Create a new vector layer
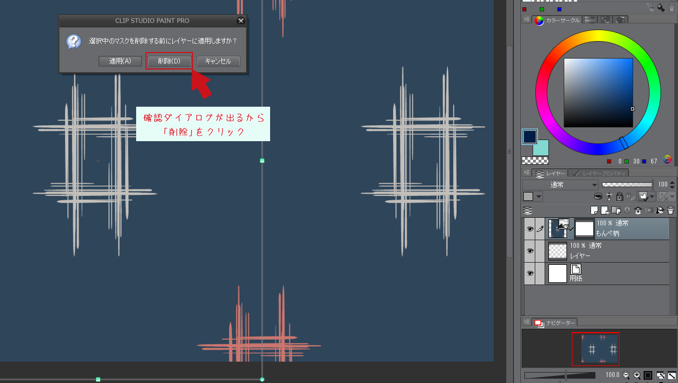 click(605, 210)
